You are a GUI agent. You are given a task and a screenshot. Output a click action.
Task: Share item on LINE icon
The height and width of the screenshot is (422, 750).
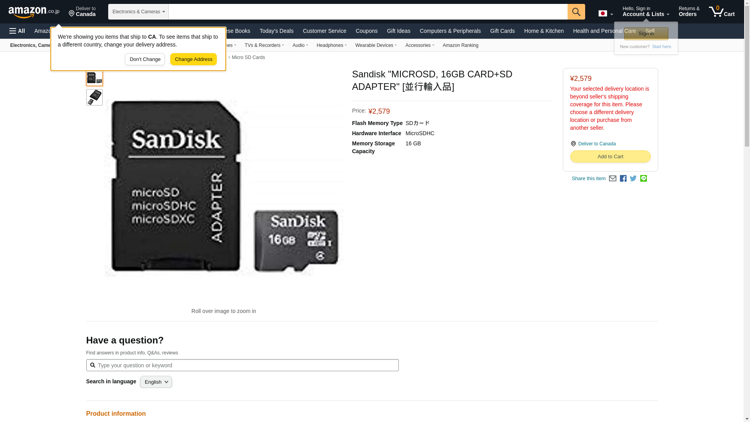(643, 179)
